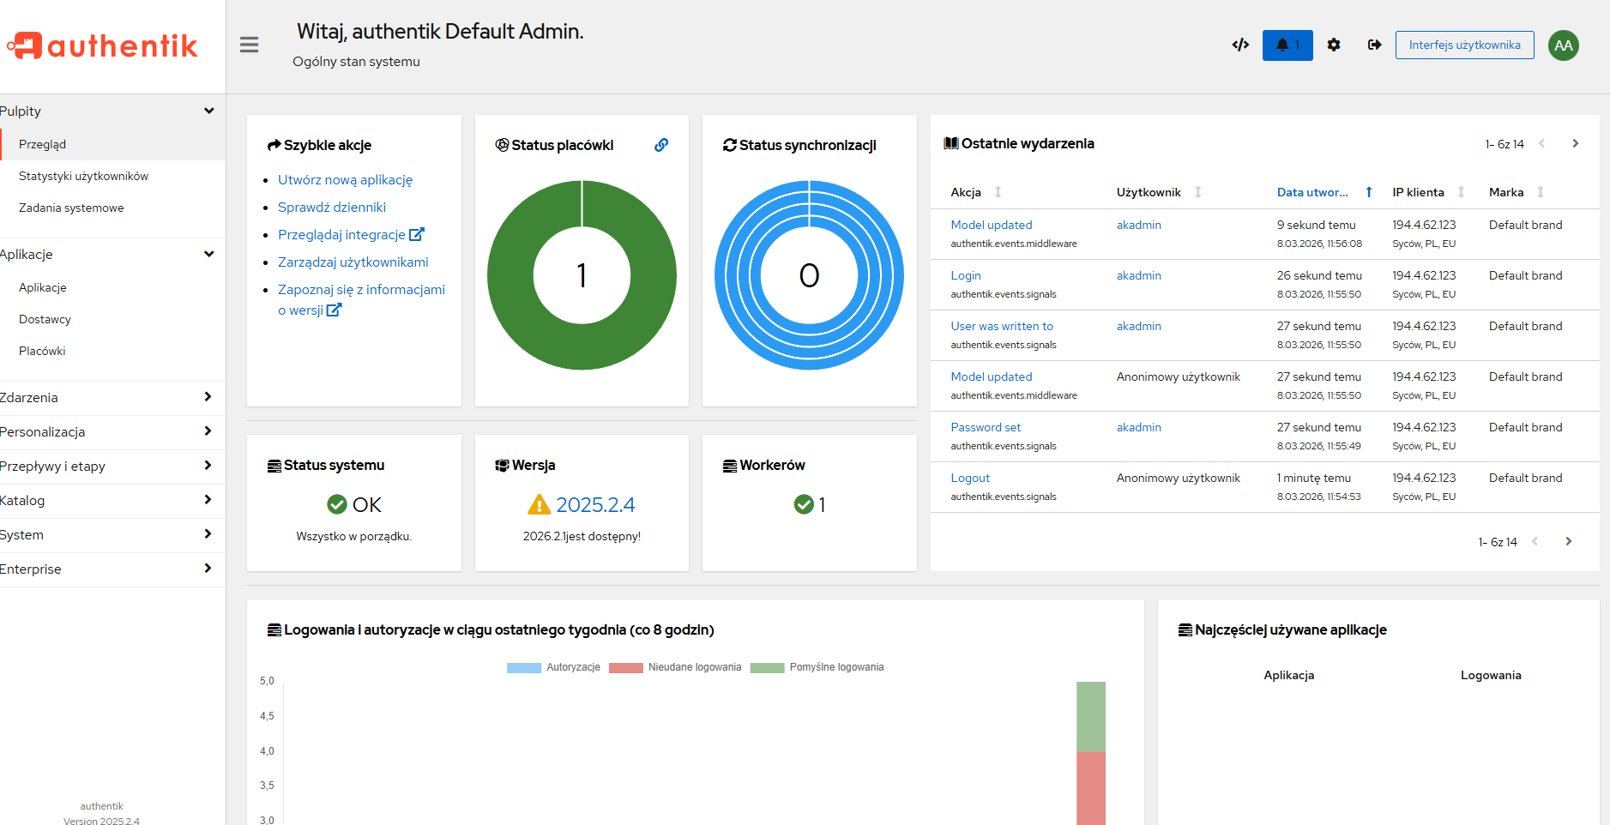
Task: Click '2026.2.1 jest dostępny!' text
Action: click(x=582, y=536)
